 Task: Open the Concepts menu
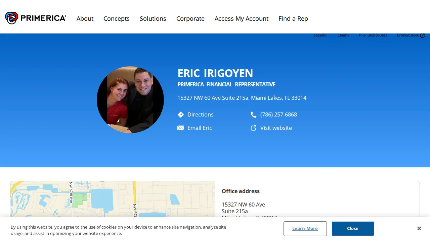point(117,18)
